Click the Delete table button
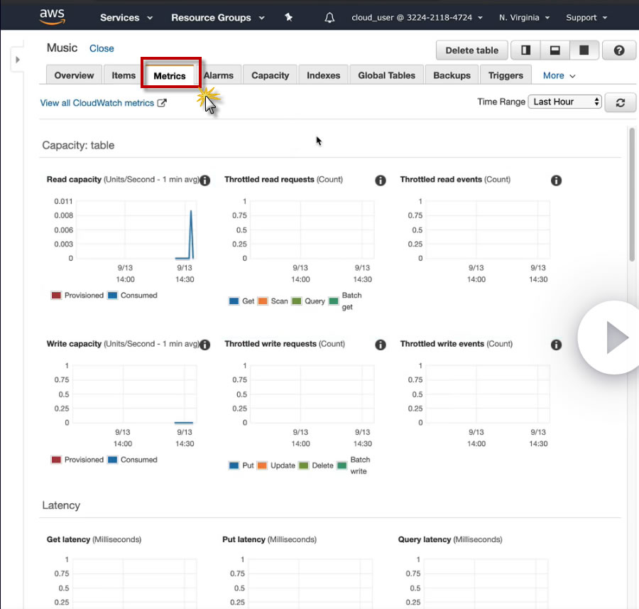The image size is (639, 609). pyautogui.click(x=471, y=50)
